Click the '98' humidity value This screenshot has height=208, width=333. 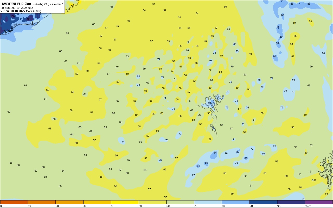tap(29, 19)
